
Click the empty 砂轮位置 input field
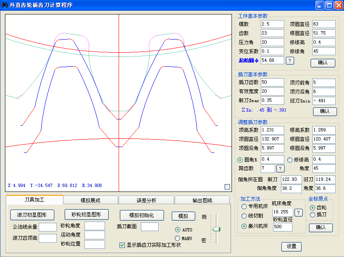point(95,244)
